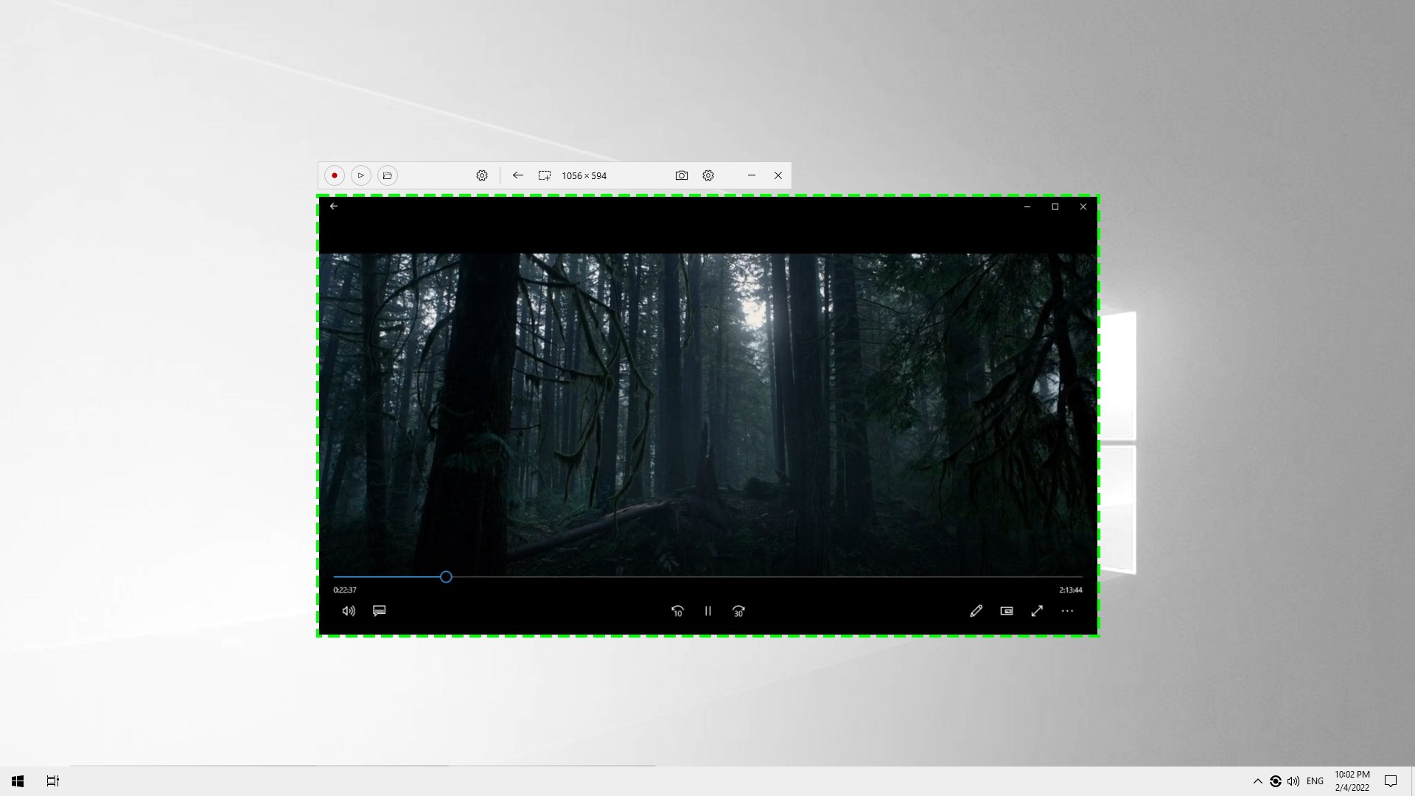Pause the video playback
The height and width of the screenshot is (796, 1415).
[707, 611]
